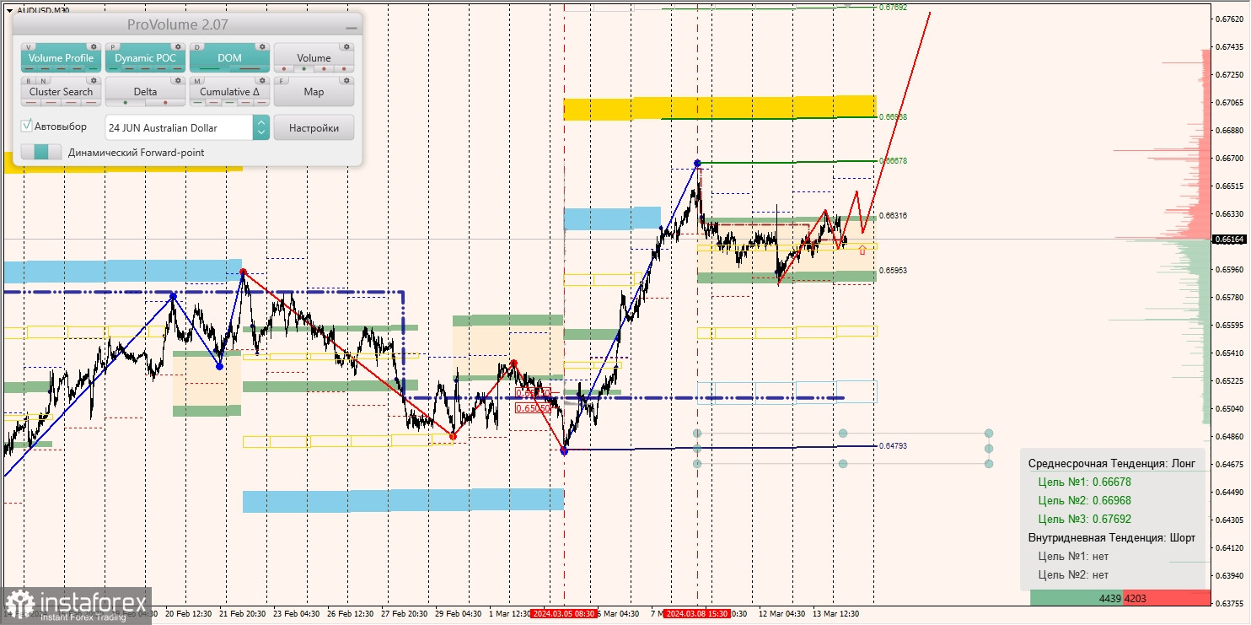The height and width of the screenshot is (625, 1251).
Task: Click the contract selector up/down arrows
Action: click(261, 127)
